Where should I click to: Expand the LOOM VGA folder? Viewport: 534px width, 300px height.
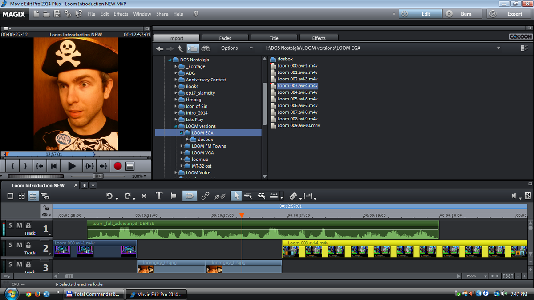pyautogui.click(x=182, y=153)
